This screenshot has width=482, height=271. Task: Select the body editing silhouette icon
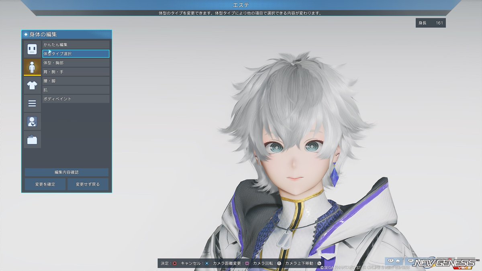(x=32, y=67)
